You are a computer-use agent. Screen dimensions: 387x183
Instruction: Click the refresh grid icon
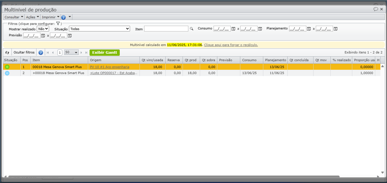pyautogui.click(x=7, y=53)
